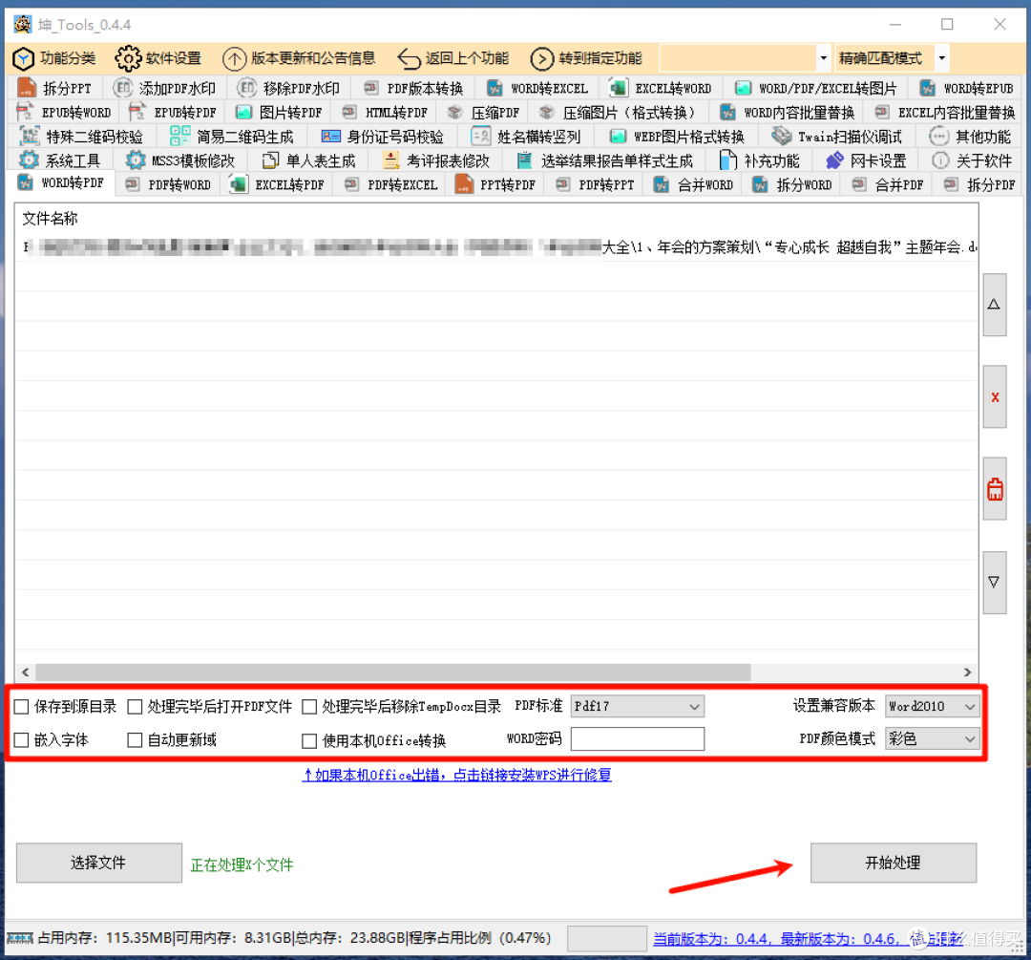Click the WPS repair install link
The height and width of the screenshot is (960, 1031).
[457, 775]
